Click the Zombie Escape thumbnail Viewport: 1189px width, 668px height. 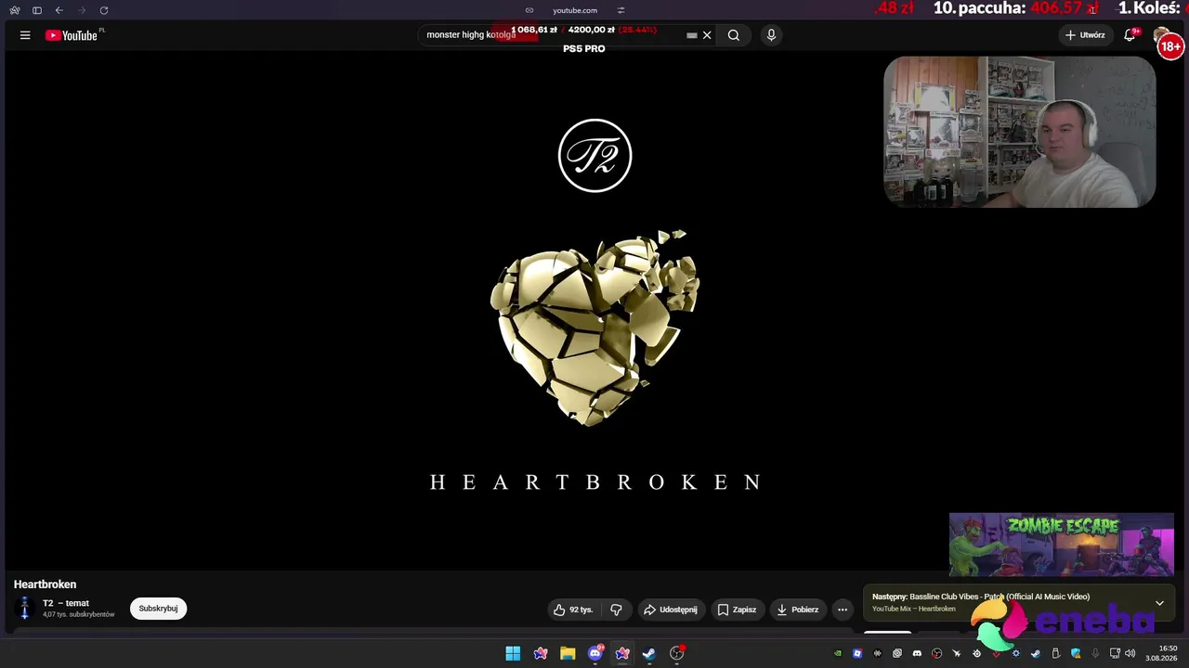tap(1062, 545)
